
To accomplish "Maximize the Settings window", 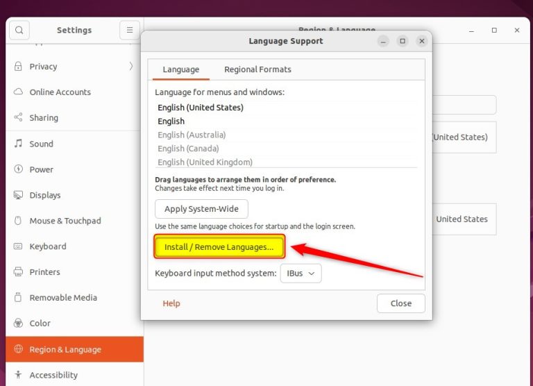I will (494, 31).
